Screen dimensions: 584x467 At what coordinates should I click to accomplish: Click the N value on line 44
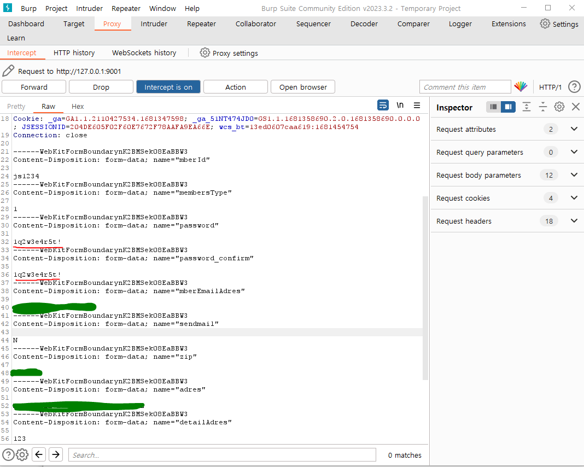click(x=15, y=340)
